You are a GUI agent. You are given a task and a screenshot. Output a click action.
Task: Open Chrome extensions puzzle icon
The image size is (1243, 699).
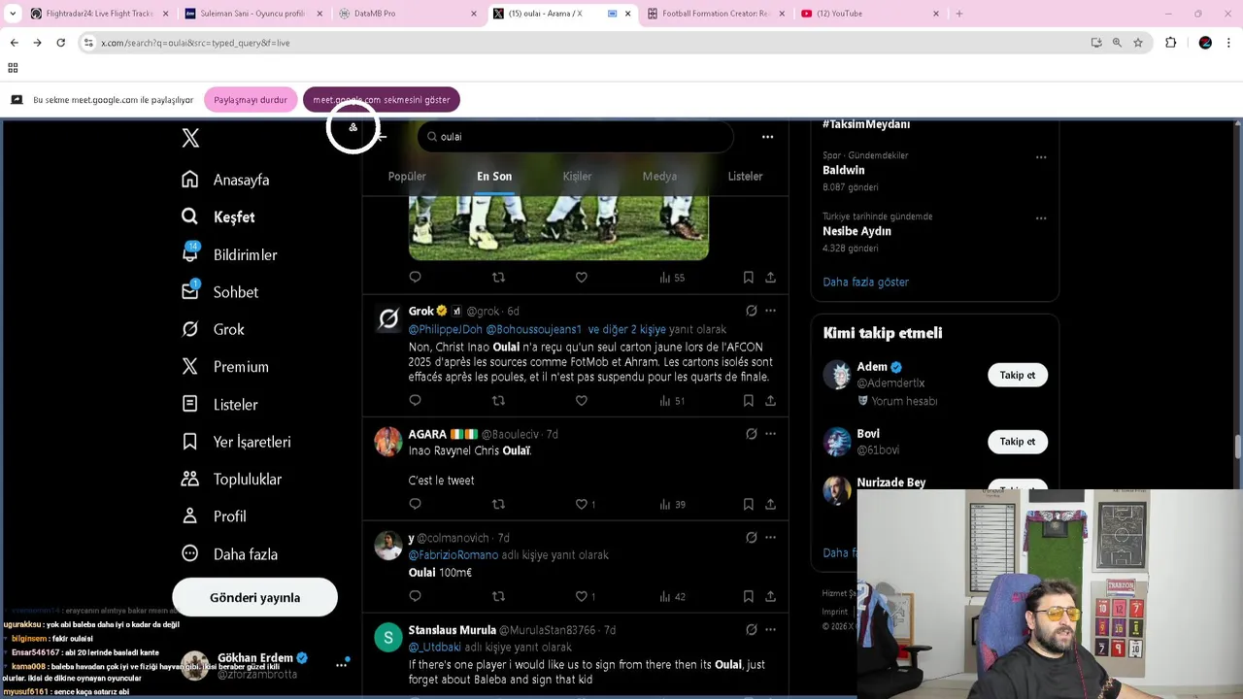pos(1170,43)
